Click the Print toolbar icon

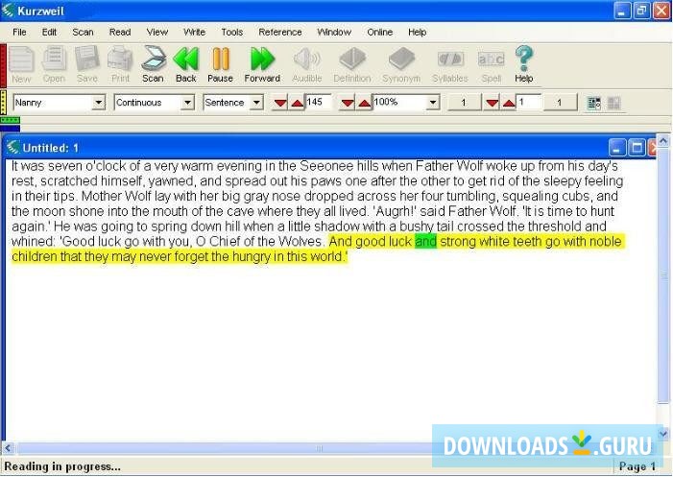[x=120, y=64]
